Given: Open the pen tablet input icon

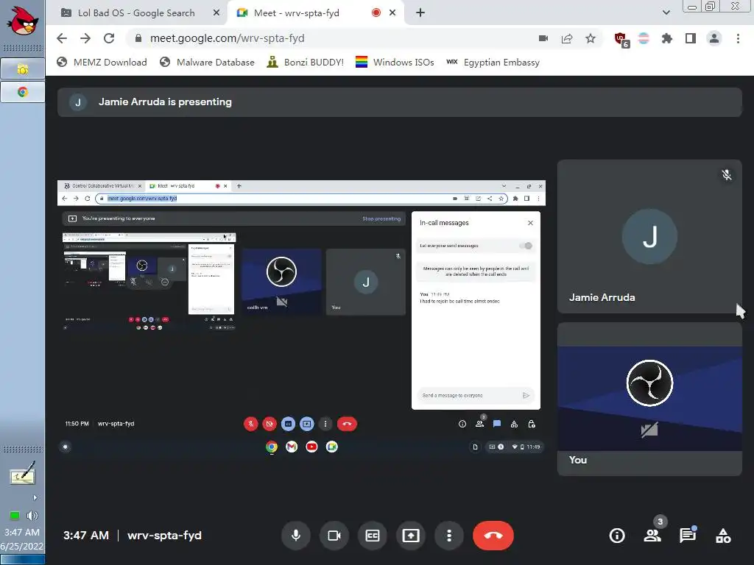Looking at the screenshot, I should (x=23, y=474).
